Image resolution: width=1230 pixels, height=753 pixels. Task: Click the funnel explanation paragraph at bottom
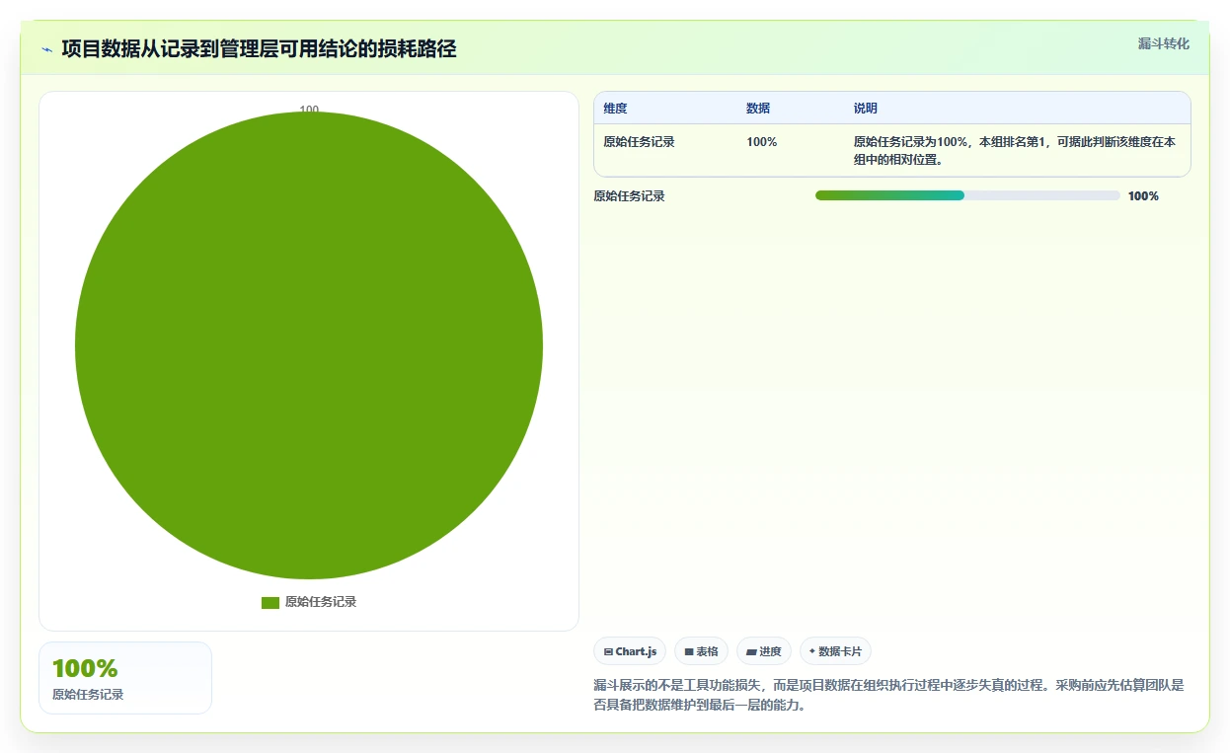pos(888,695)
